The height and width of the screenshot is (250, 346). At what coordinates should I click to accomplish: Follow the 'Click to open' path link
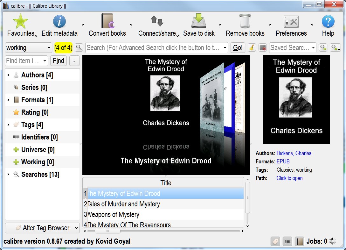point(289,178)
